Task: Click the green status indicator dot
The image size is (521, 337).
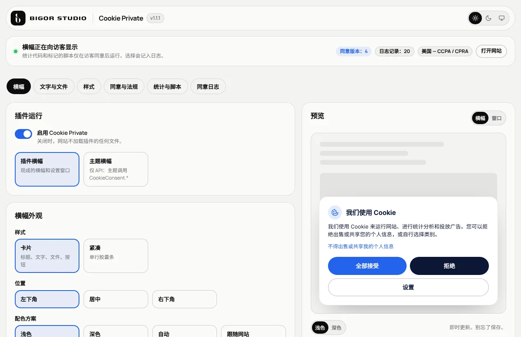Action: pos(16,51)
